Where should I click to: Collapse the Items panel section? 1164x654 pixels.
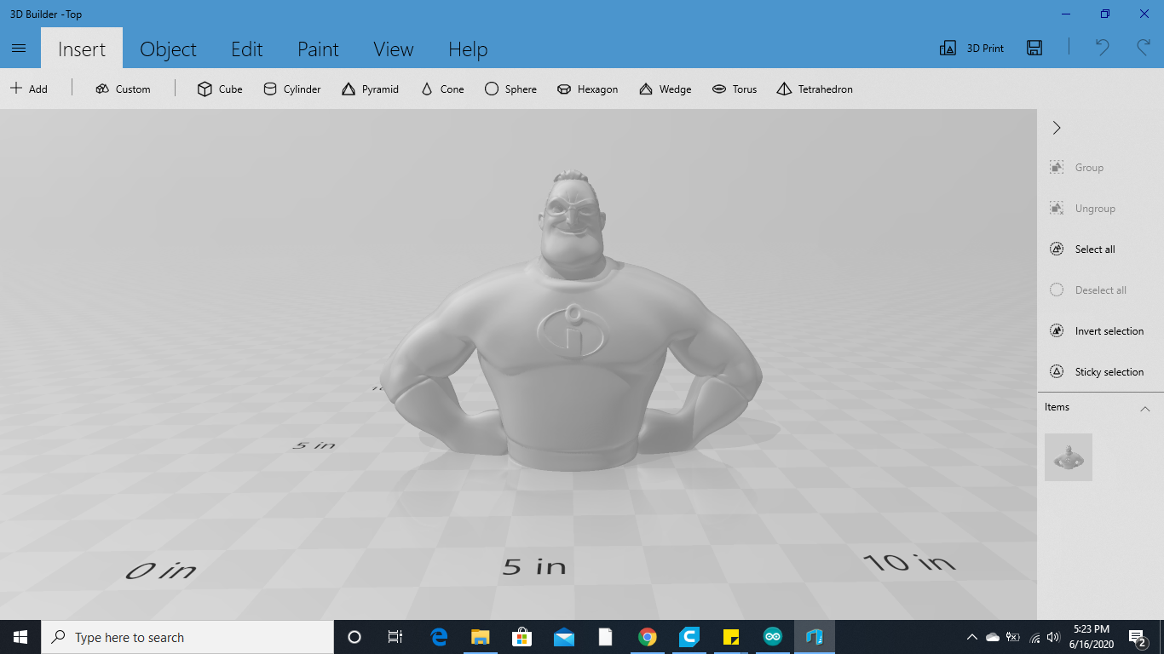[1145, 409]
